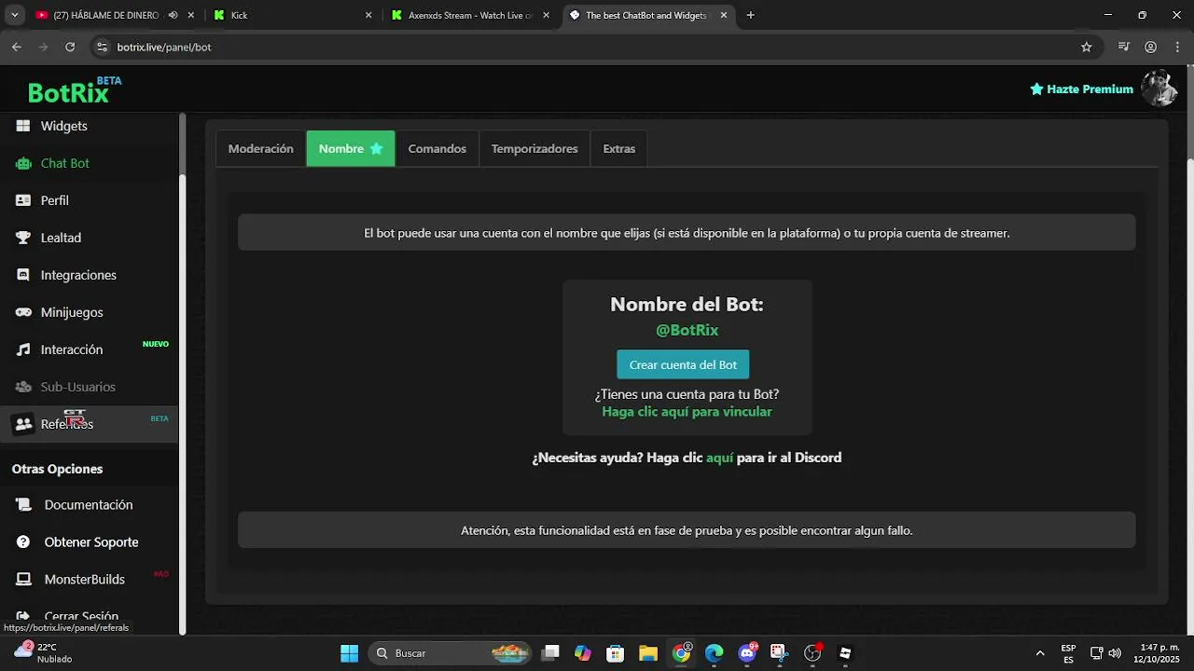Open media control icon in Chrome toolbar

point(1124,47)
